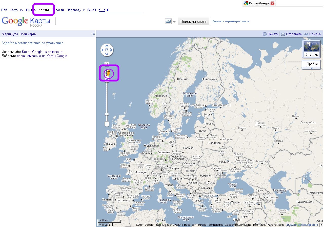Click the Испания label on the map
The height and width of the screenshot is (227, 324).
coord(123,200)
